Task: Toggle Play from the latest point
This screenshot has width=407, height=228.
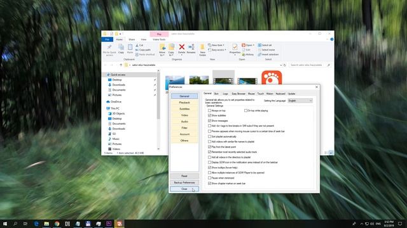Action: [209, 147]
